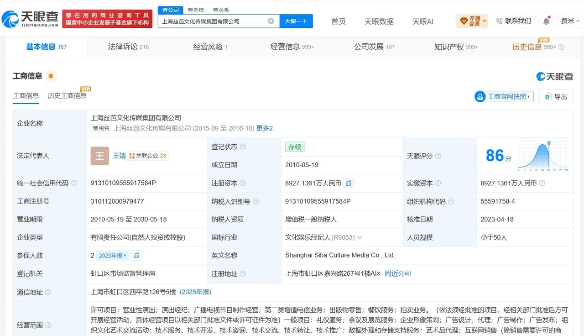Image resolution: width=584 pixels, height=336 pixels.
Task: Click the help icon beside 纳税人识别号
Action: tap(255, 201)
